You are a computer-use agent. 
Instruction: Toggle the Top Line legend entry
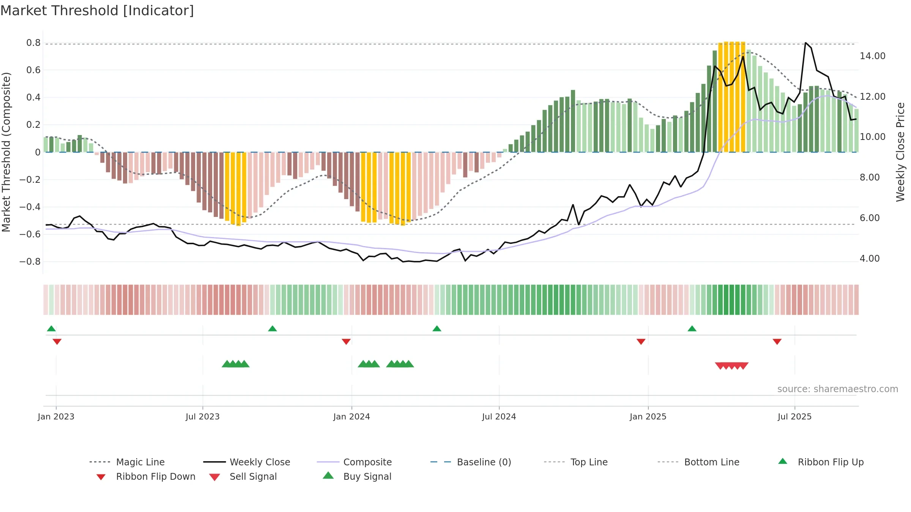575,462
